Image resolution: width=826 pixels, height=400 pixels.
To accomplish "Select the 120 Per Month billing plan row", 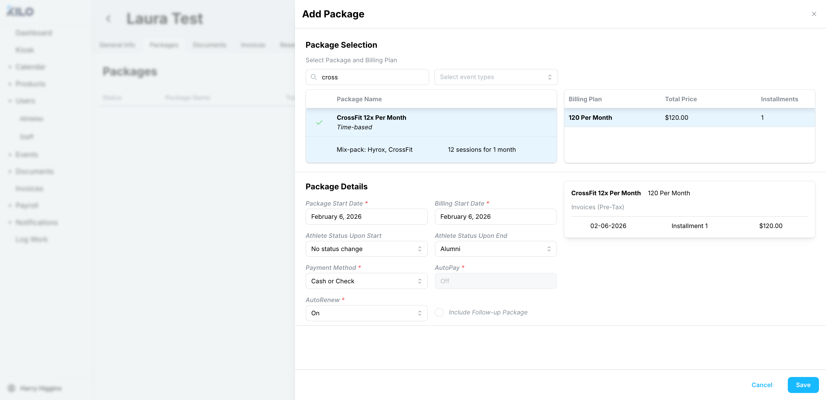I will (689, 118).
